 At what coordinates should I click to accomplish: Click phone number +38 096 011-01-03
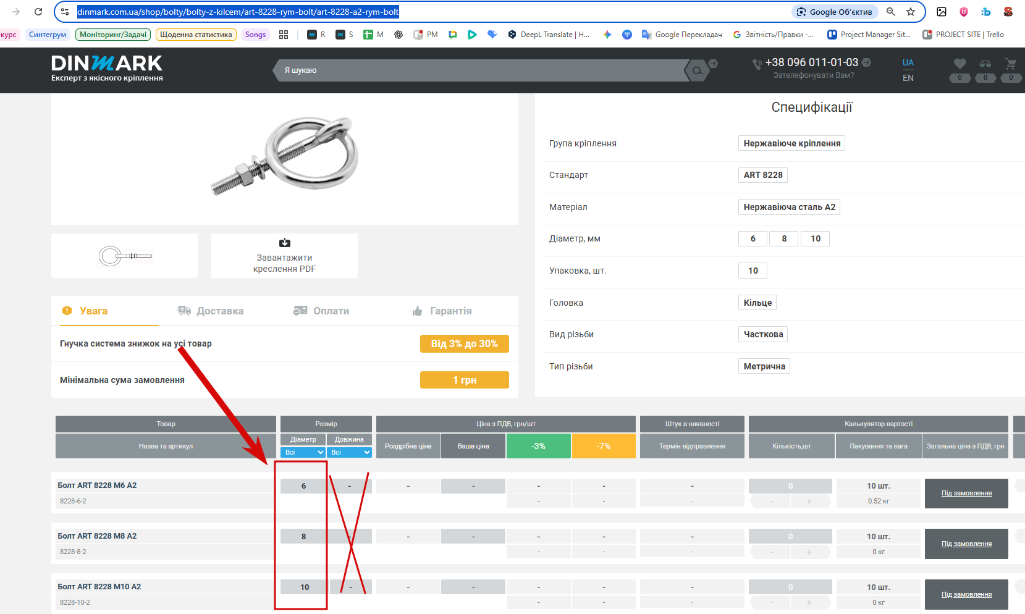[x=811, y=62]
